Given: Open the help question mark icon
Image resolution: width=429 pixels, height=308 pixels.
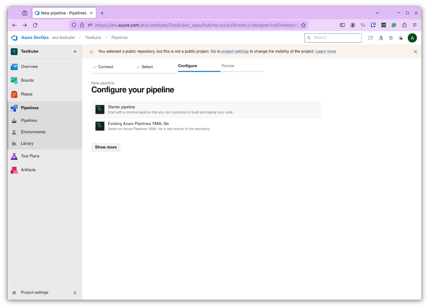Looking at the screenshot, I should [391, 38].
